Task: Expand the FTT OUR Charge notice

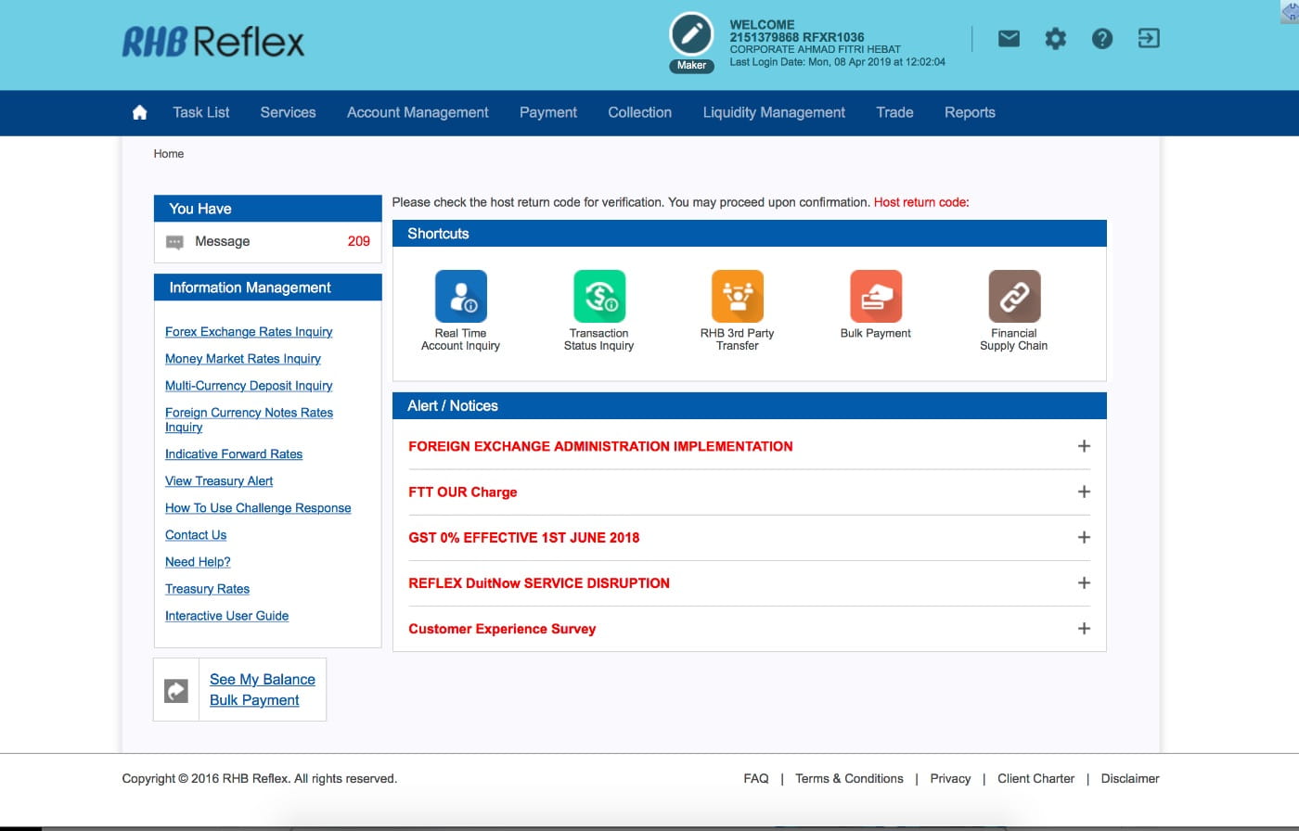Action: (x=1083, y=492)
